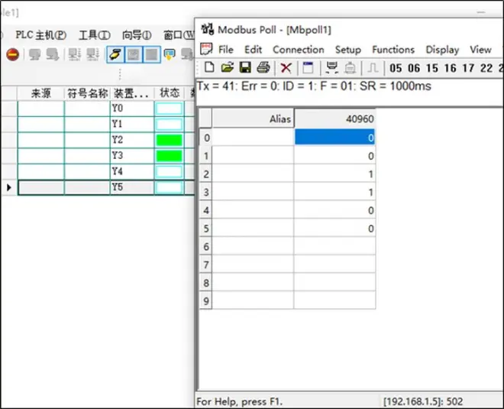The height and width of the screenshot is (409, 504).
Task: Click the window definition icon after red X
Action: tap(308, 68)
